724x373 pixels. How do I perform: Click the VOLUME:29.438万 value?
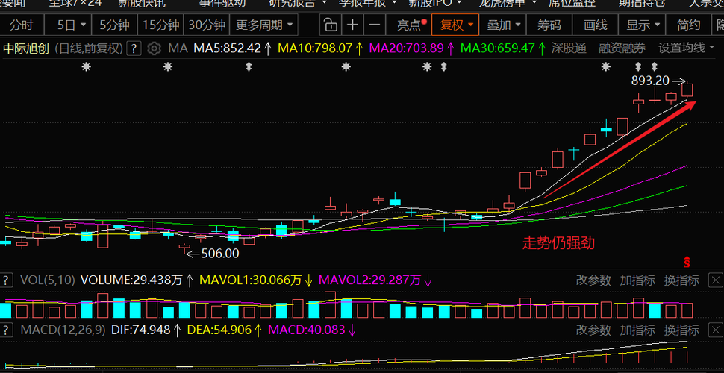pyautogui.click(x=131, y=280)
